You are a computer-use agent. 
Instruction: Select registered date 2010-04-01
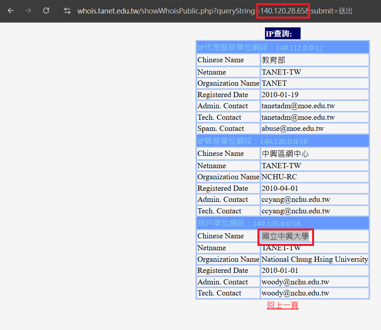point(315,188)
